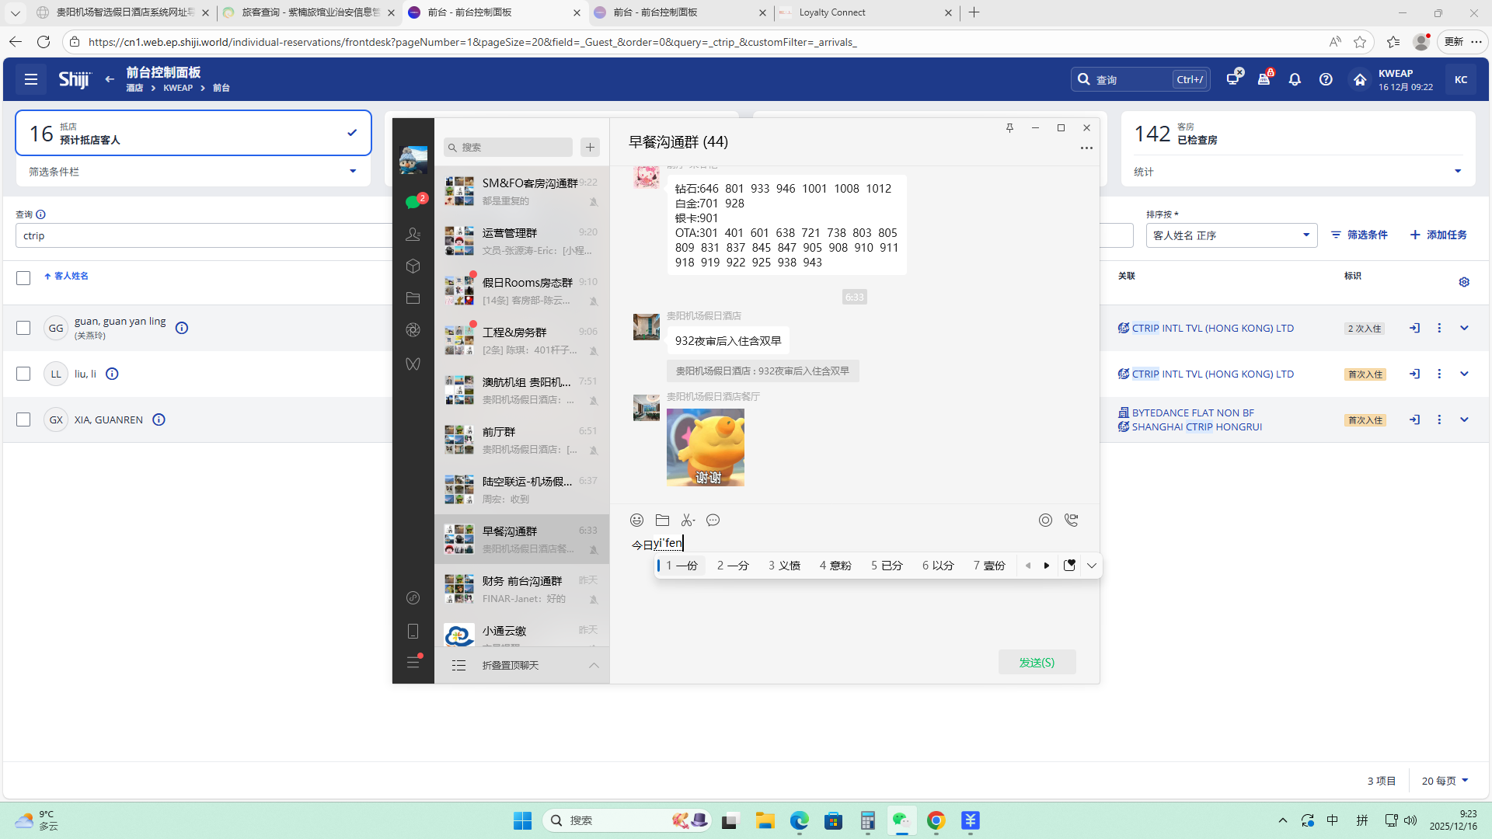Start a voice call in chat
Viewport: 1492px width, 839px height.
pos(1072,520)
